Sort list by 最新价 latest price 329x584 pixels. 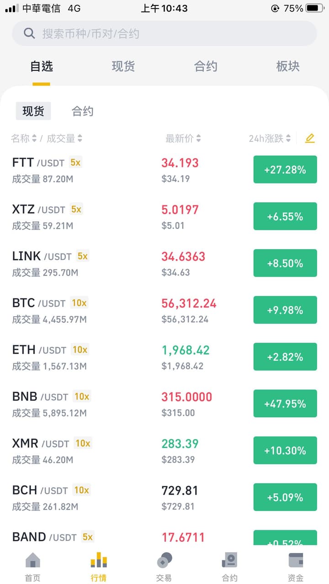point(183,138)
